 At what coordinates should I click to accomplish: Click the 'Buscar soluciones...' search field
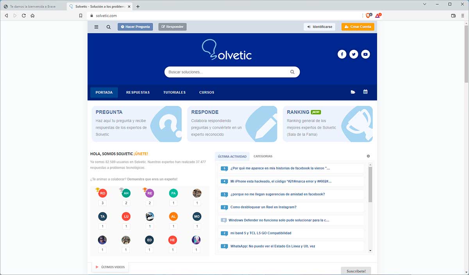(232, 72)
